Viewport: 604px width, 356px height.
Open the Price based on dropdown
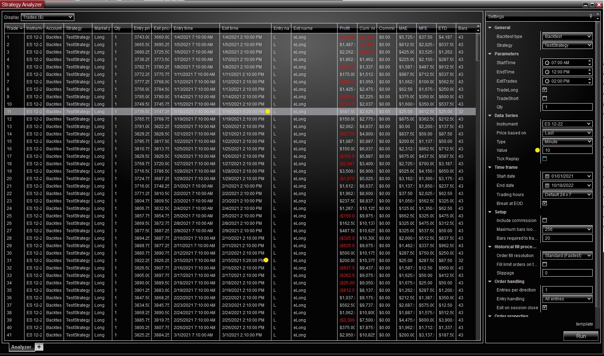(x=567, y=133)
